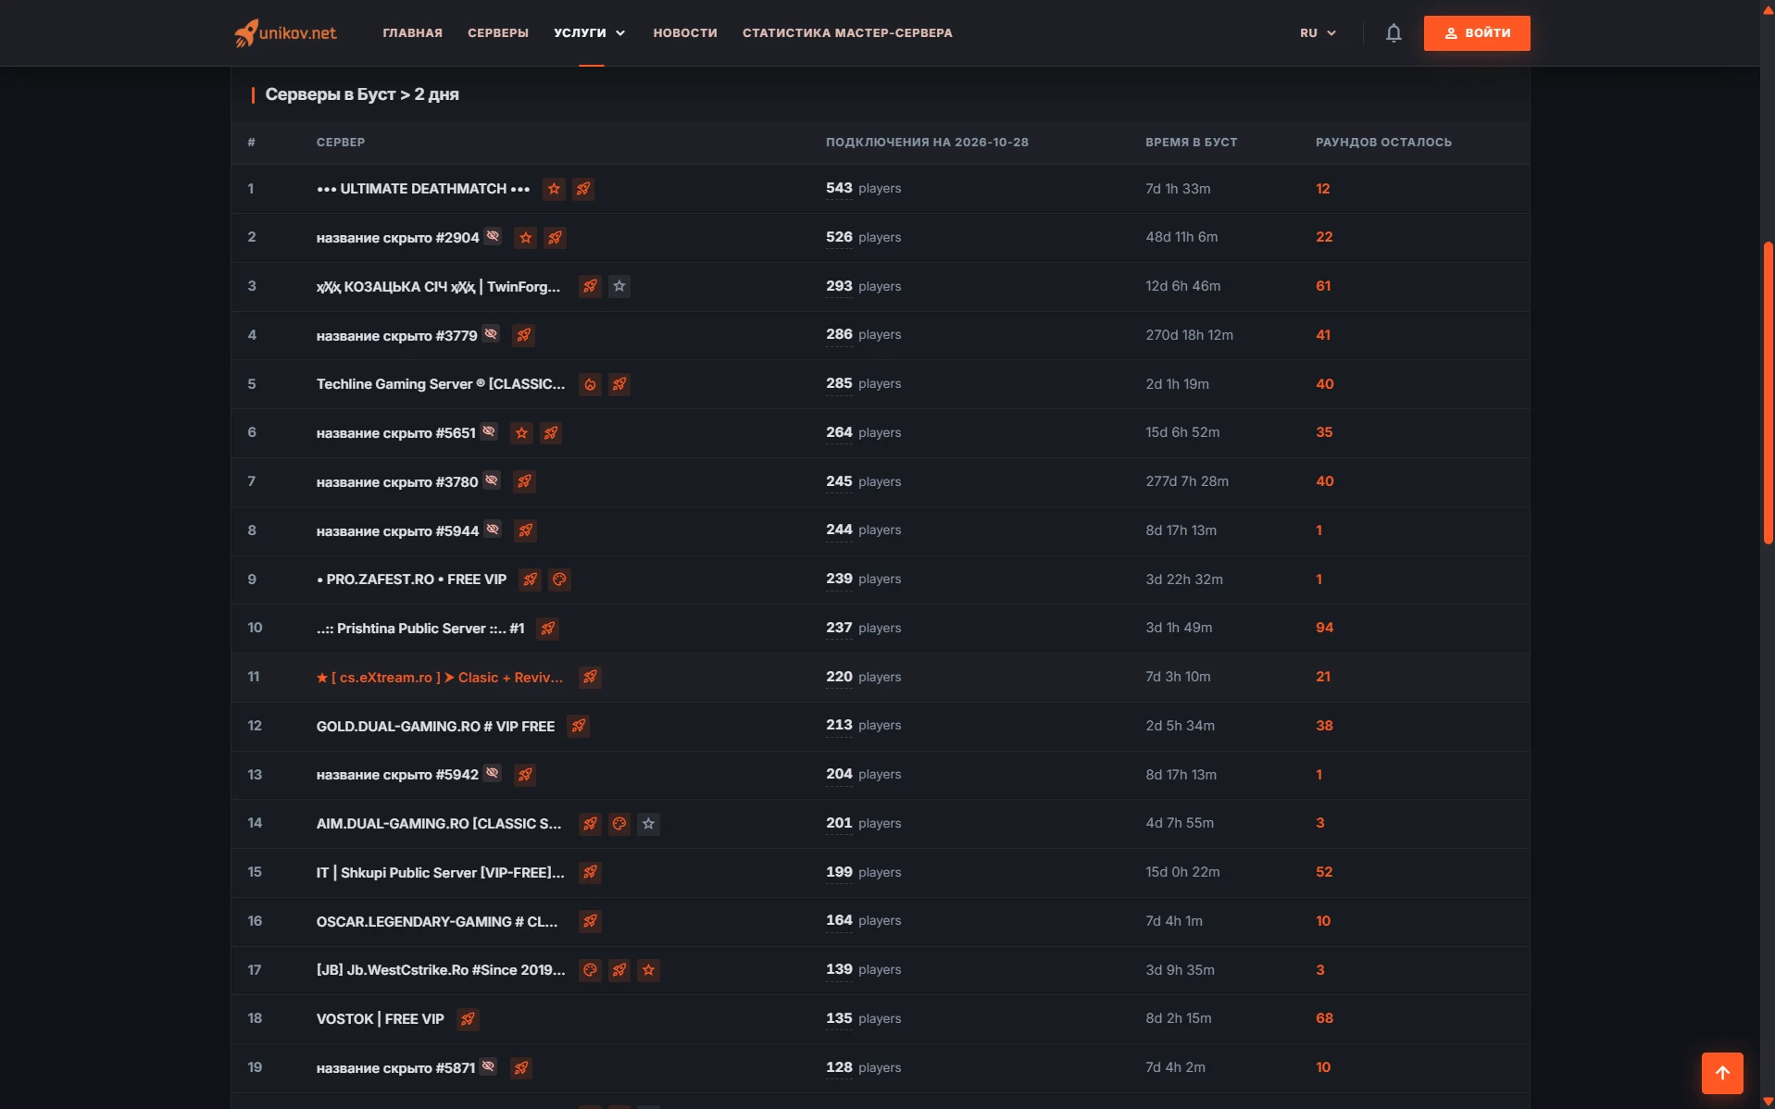This screenshot has width=1775, height=1109.
Task: Click the unikov.net rocket logo
Action: click(x=285, y=33)
